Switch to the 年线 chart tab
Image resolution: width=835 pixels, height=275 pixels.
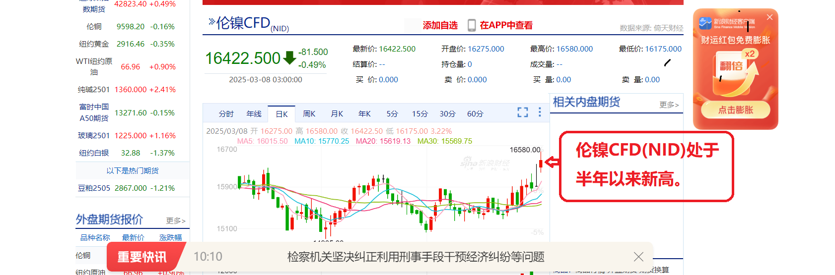click(254, 114)
